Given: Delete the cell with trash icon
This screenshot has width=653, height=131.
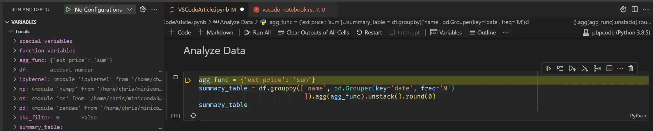Looking at the screenshot, I should 631,68.
